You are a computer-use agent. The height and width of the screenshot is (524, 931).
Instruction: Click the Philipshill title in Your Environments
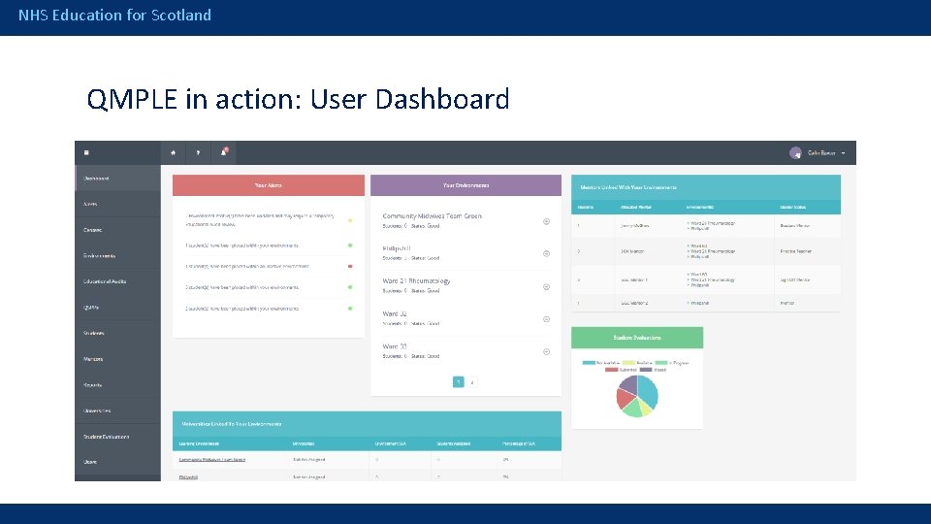[397, 248]
